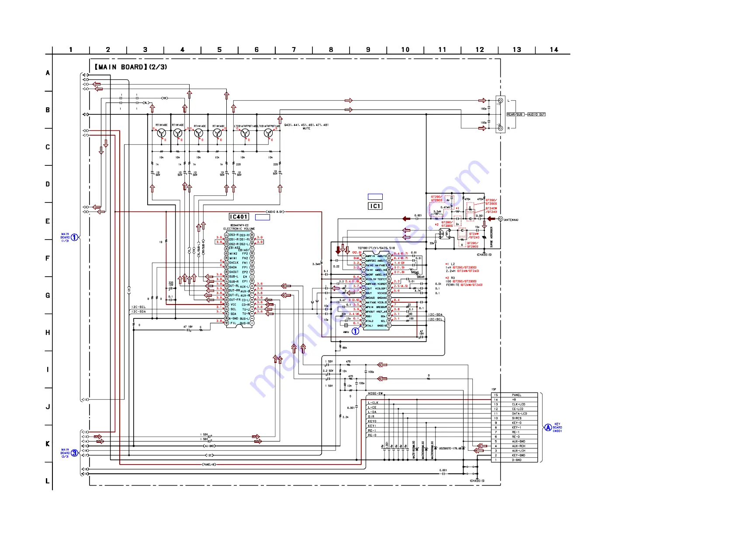Image resolution: width=734 pixels, height=551 pixels.
Task: Click the "NOSE-SW" signal label
Action: point(375,394)
